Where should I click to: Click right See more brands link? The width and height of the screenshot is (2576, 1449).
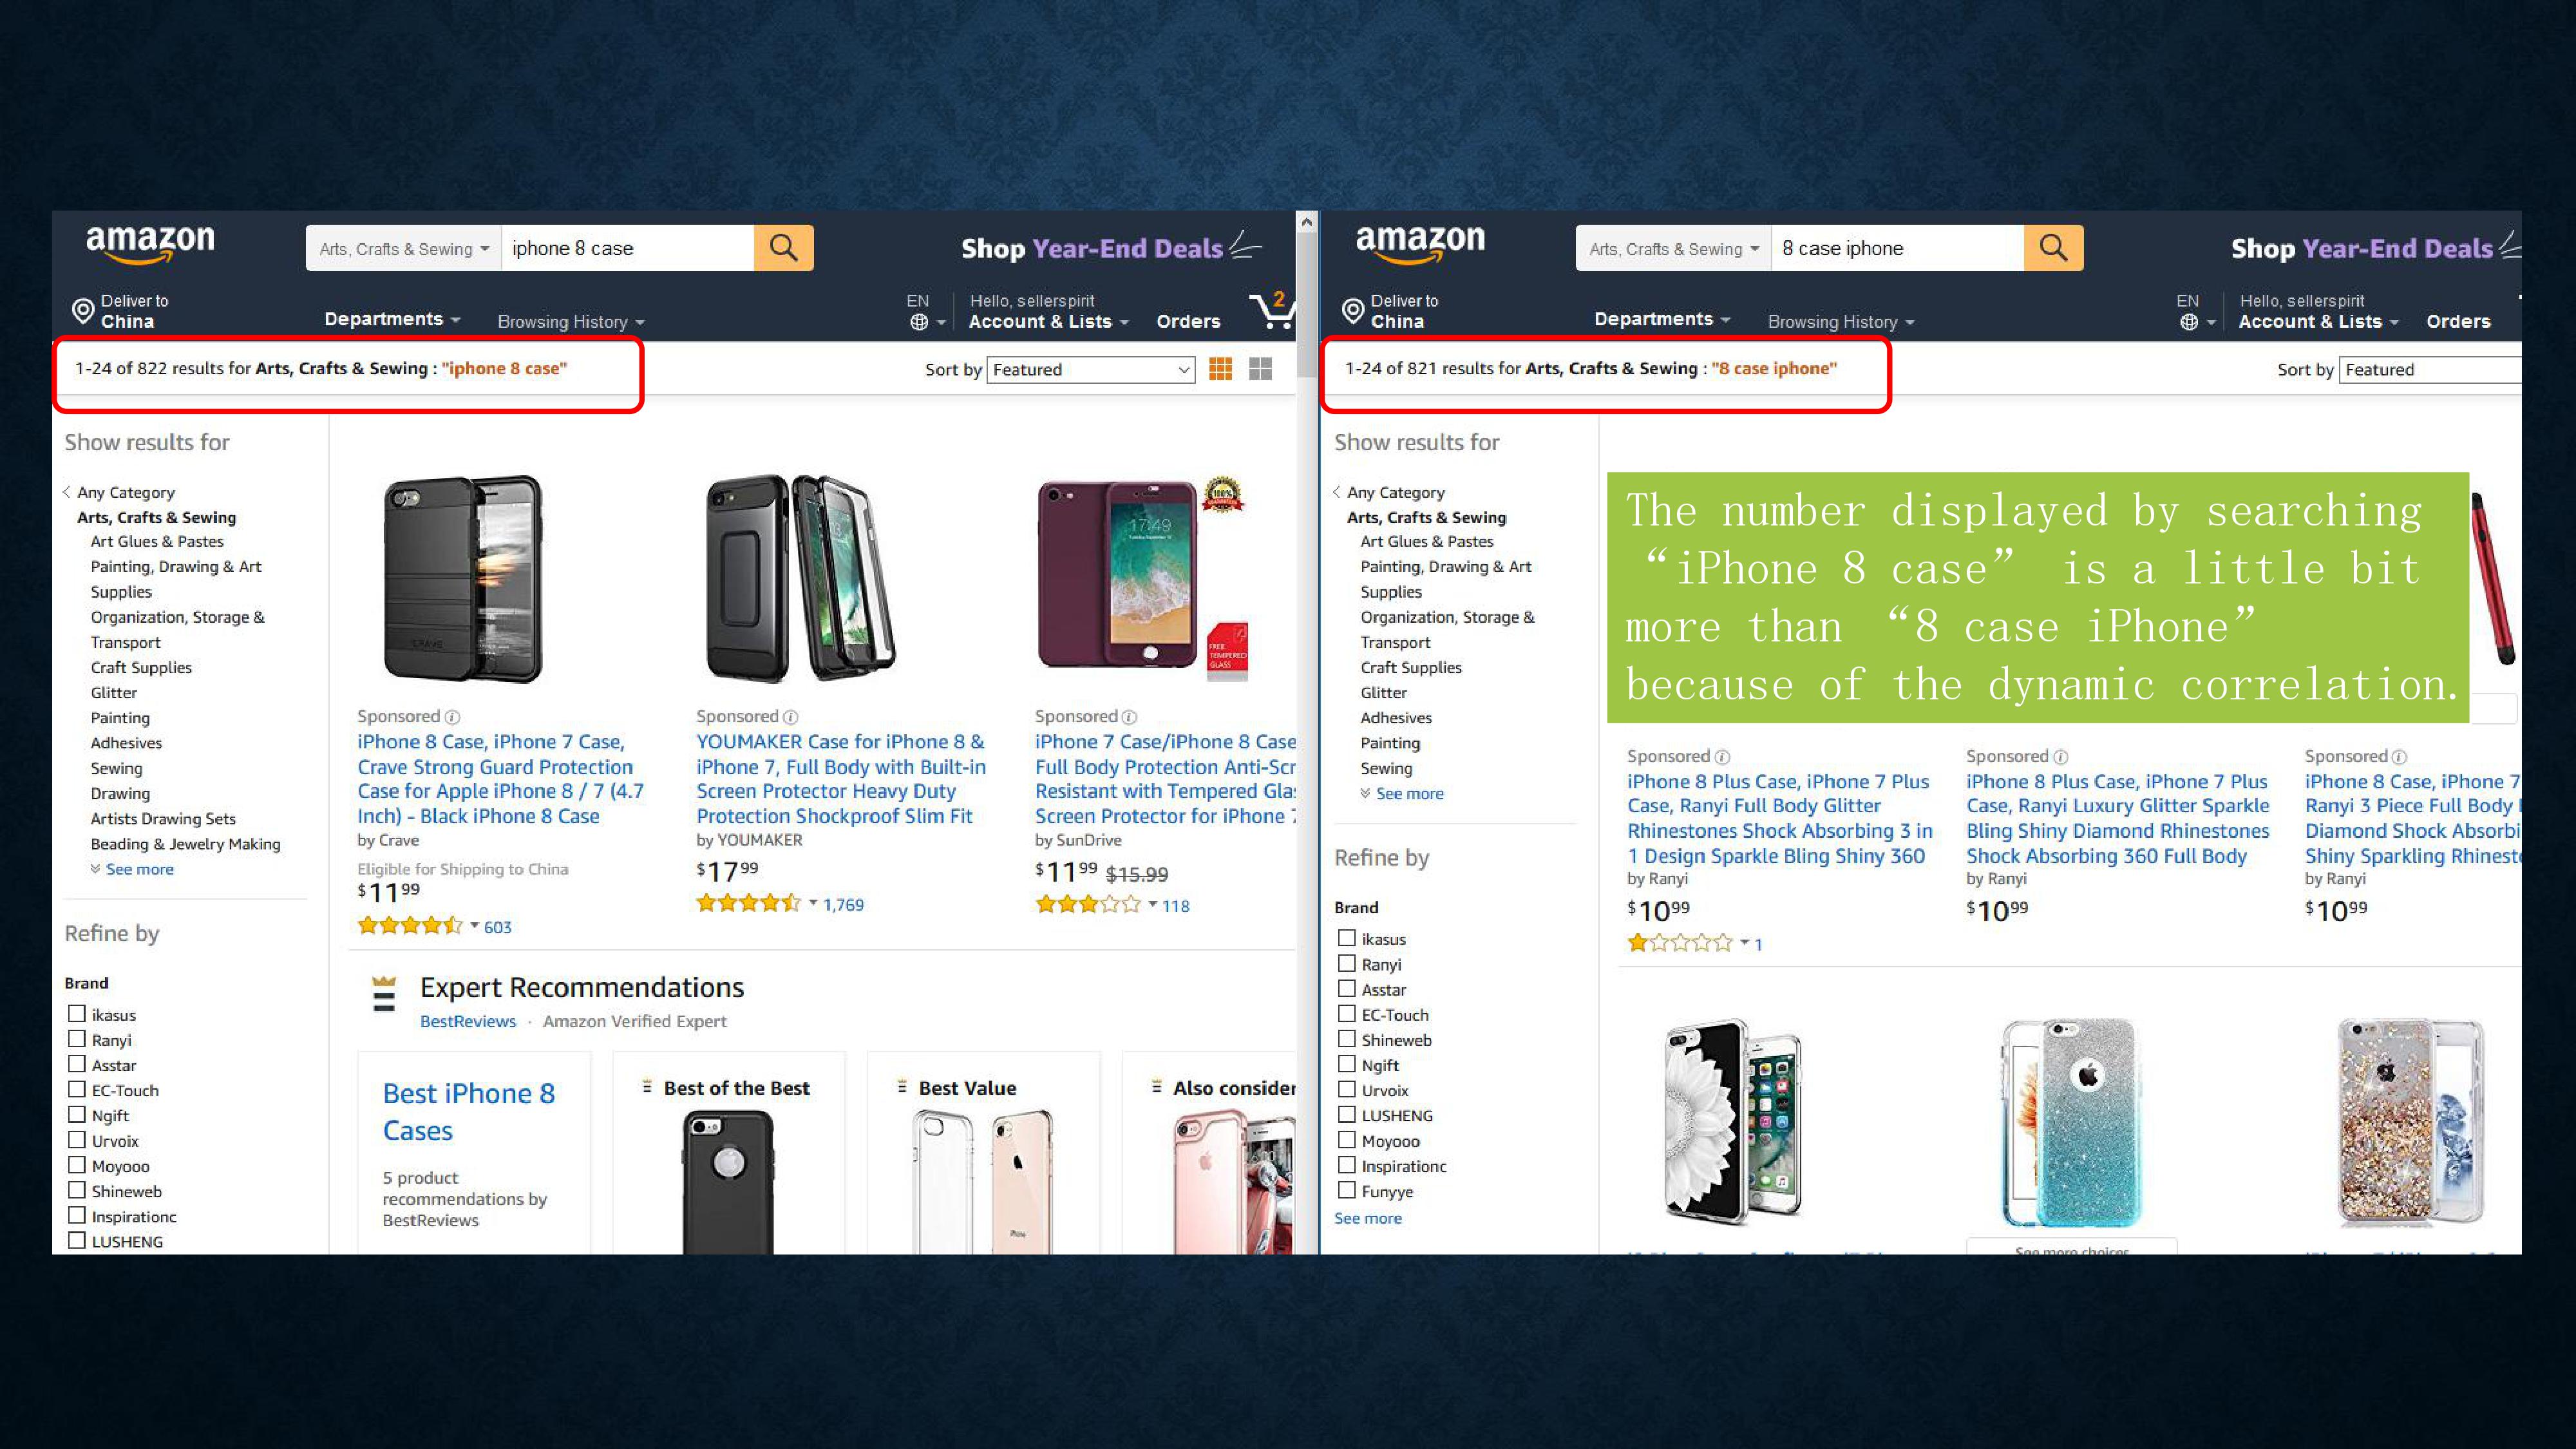pos(1368,1218)
